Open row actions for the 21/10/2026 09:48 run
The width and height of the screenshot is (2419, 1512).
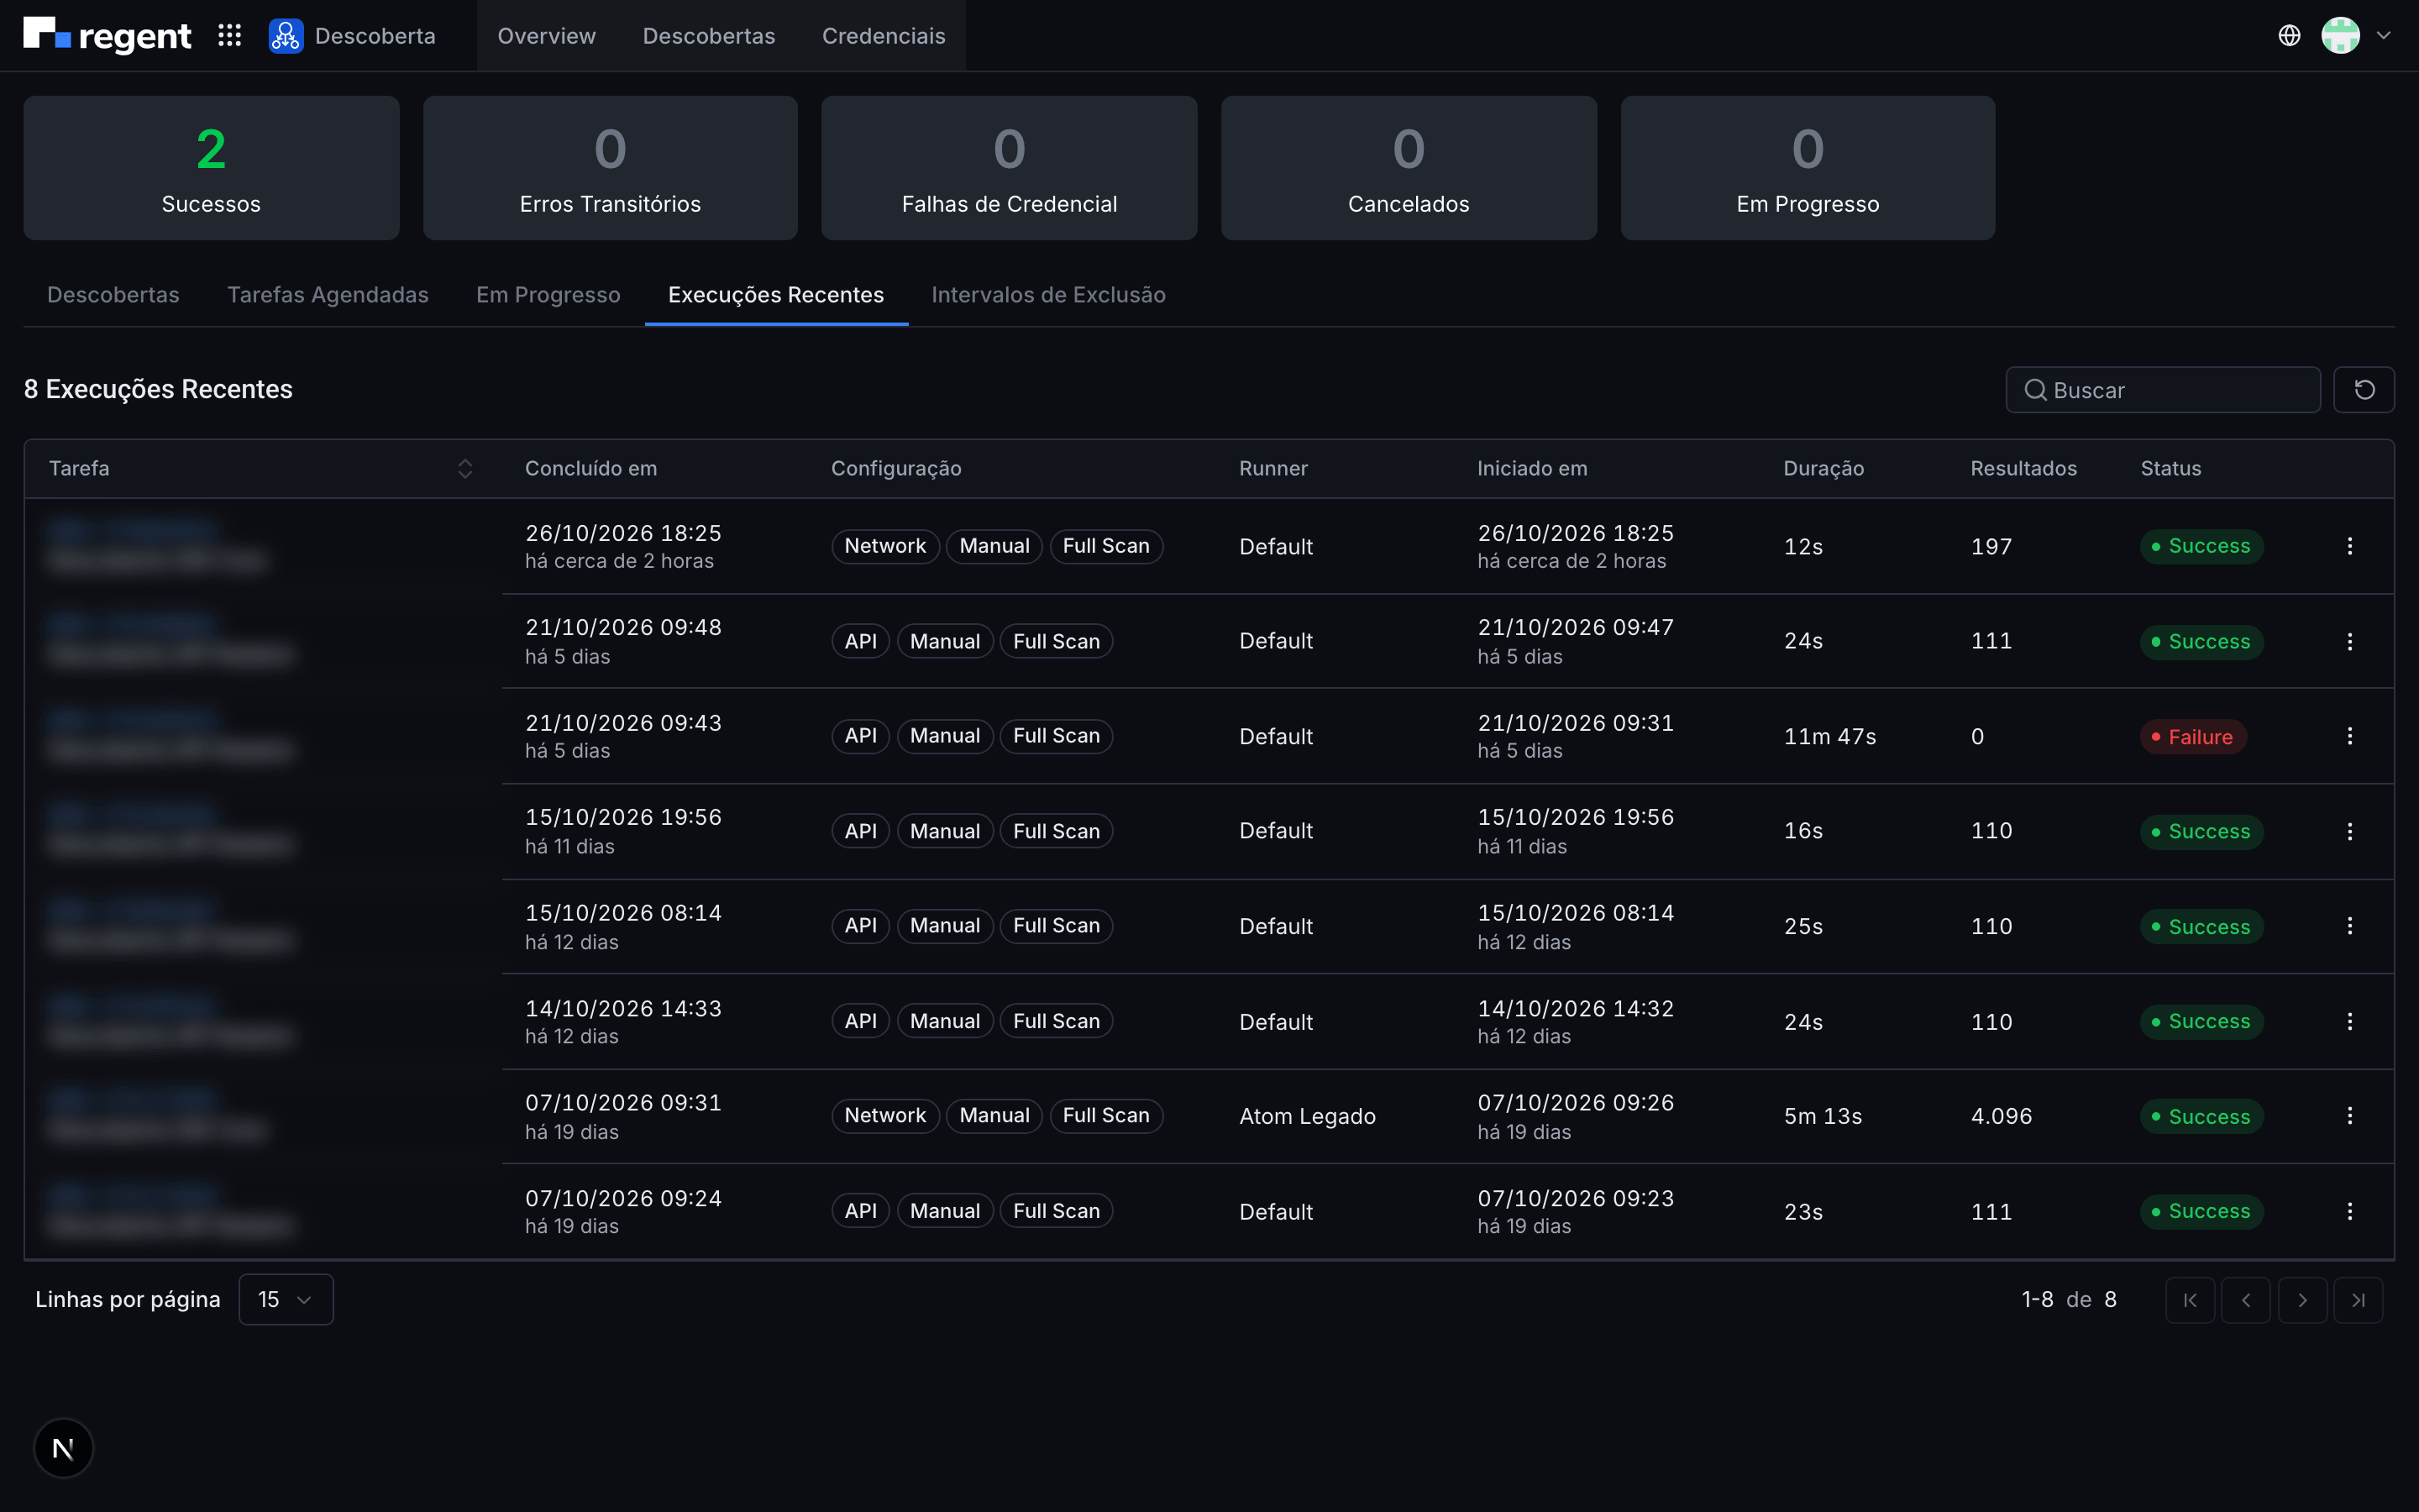click(x=2350, y=641)
